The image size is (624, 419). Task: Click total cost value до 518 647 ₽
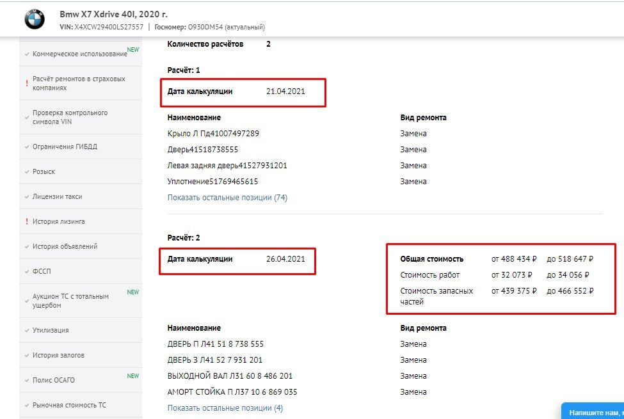570,258
